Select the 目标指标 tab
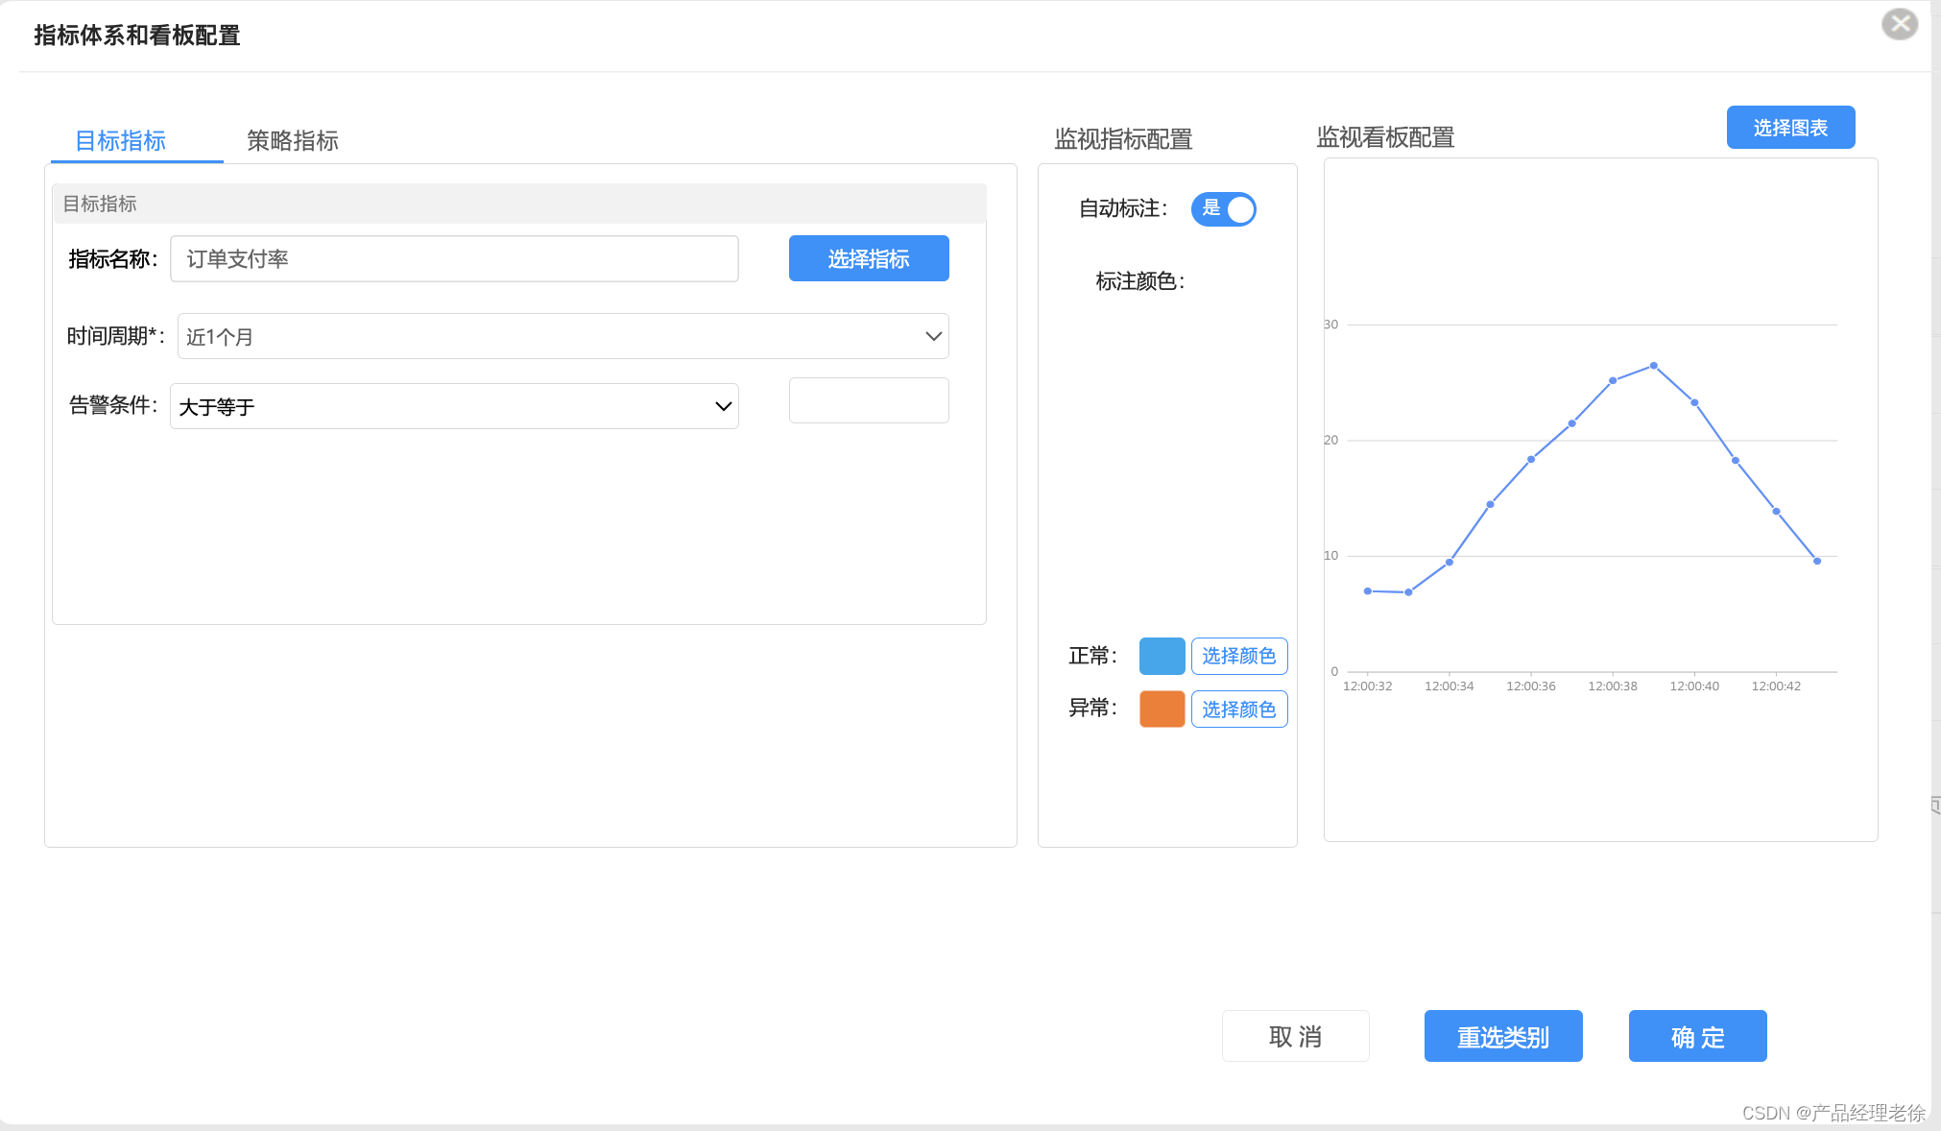The width and height of the screenshot is (1941, 1131). tap(121, 141)
